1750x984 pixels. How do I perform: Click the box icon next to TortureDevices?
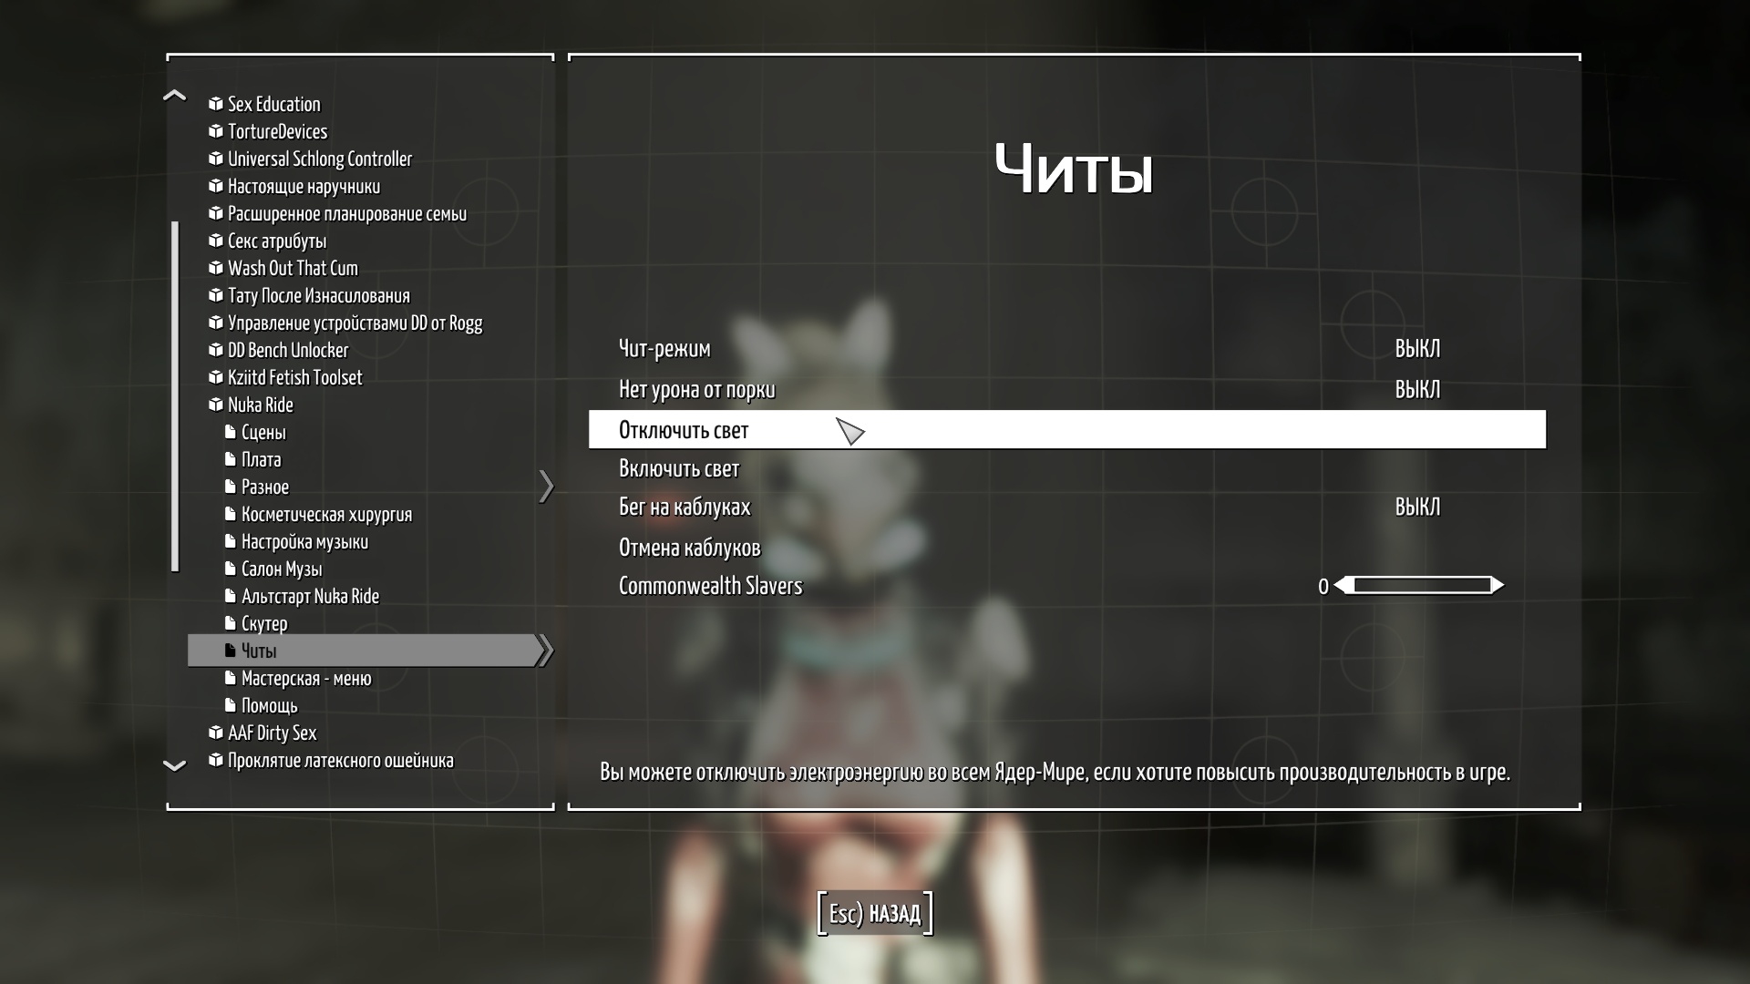pos(216,131)
